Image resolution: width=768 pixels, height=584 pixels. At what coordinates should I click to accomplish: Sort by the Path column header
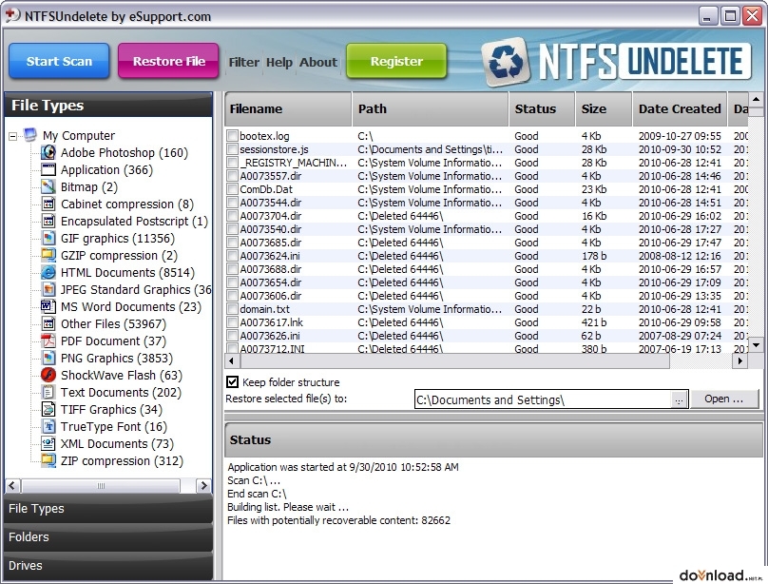point(430,108)
